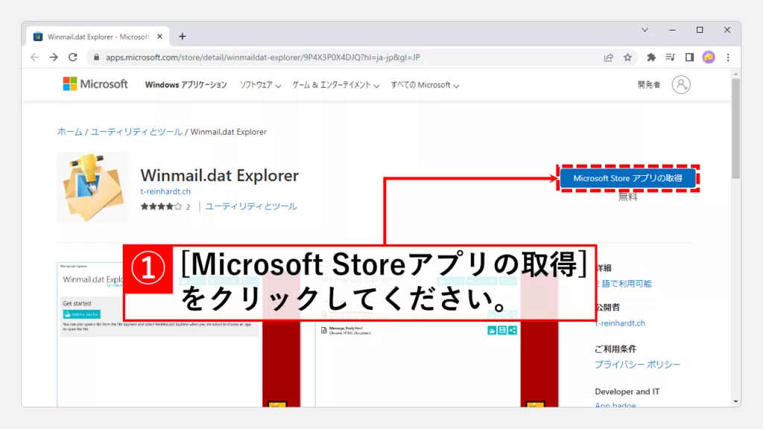763x429 pixels.
Task: Click the Chrome profile avatar icon
Action: pyautogui.click(x=709, y=57)
